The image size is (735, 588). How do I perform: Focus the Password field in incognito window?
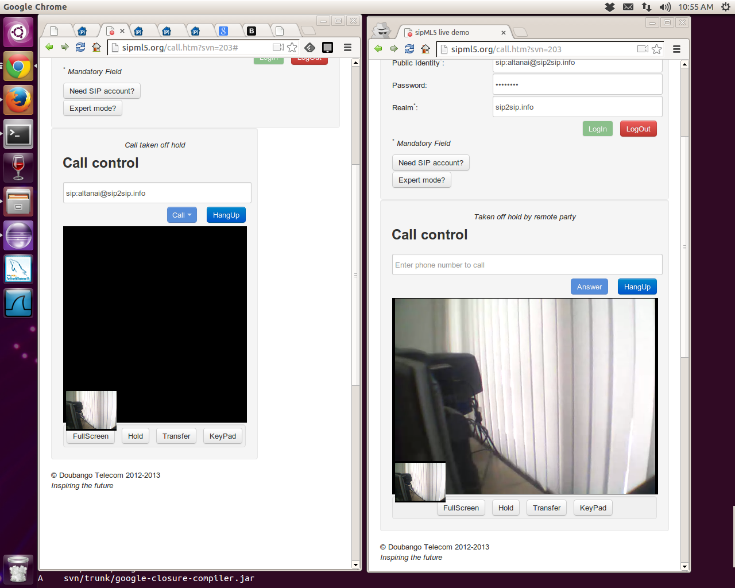point(578,84)
